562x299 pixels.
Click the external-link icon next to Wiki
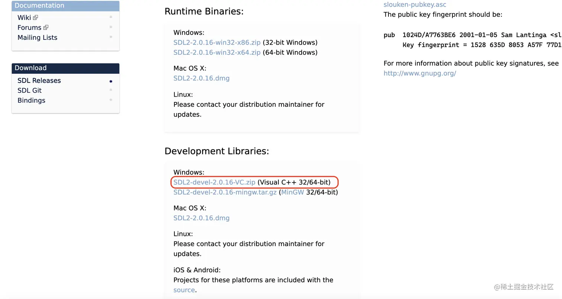click(x=35, y=17)
